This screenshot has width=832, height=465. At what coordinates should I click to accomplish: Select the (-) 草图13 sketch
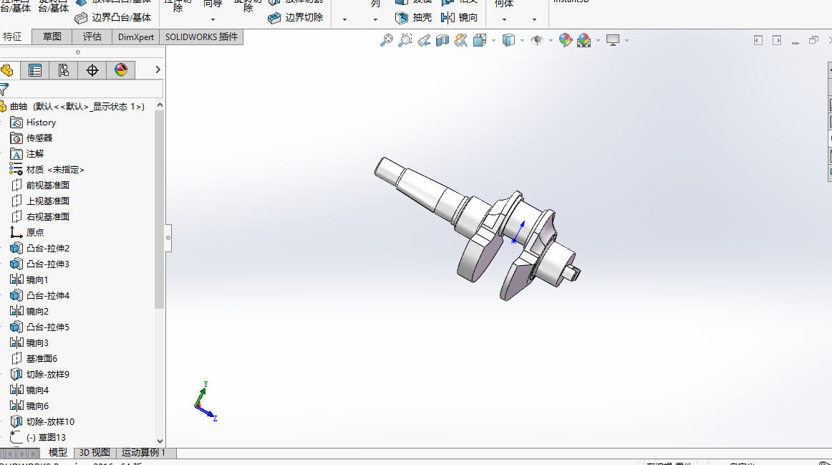[38, 437]
